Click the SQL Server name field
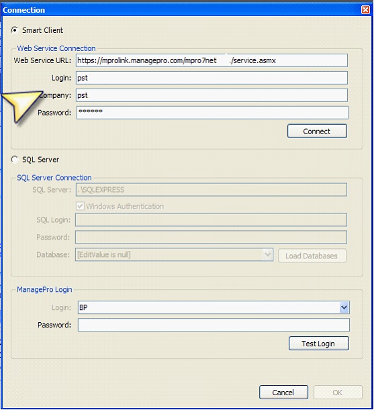Image resolution: width=374 pixels, height=410 pixels. pos(212,190)
